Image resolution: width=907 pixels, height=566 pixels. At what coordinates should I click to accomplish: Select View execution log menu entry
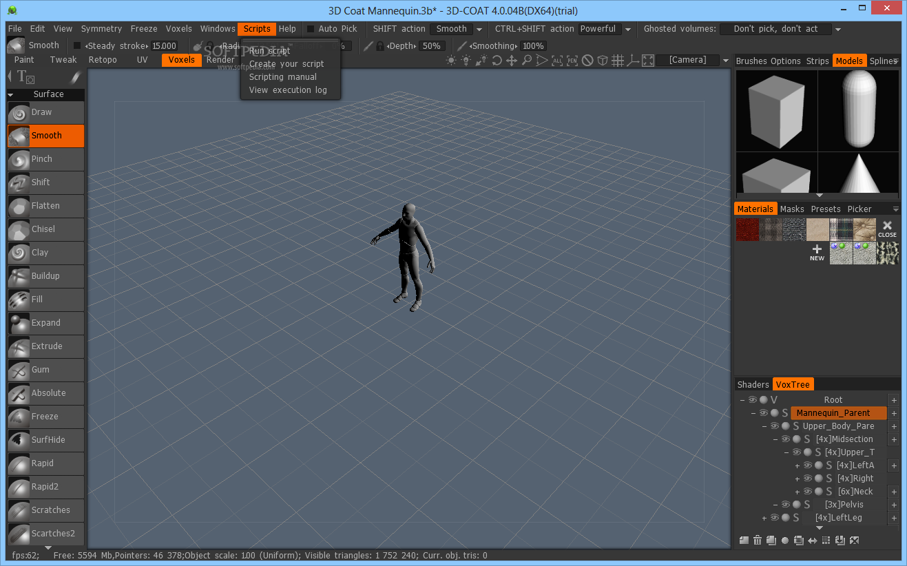(288, 90)
